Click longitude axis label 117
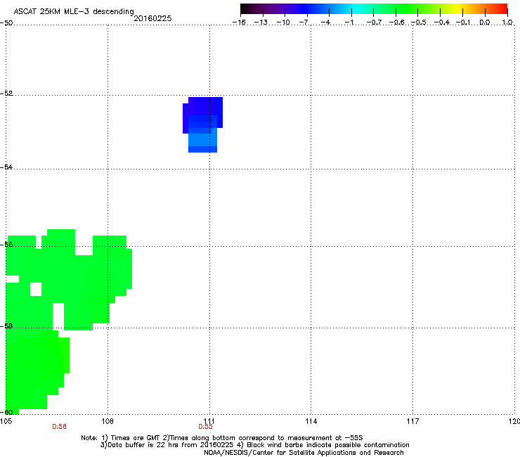Image resolution: width=520 pixels, height=457 pixels. coord(412,421)
